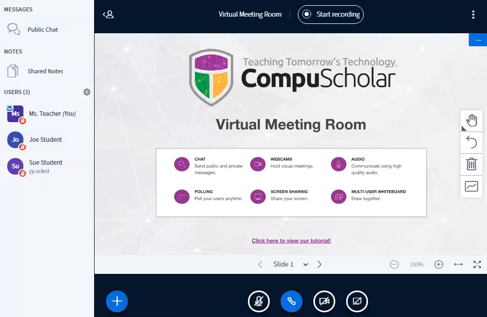487x317 pixels.
Task: Minimize presentation with blue minus button
Action: pyautogui.click(x=478, y=40)
